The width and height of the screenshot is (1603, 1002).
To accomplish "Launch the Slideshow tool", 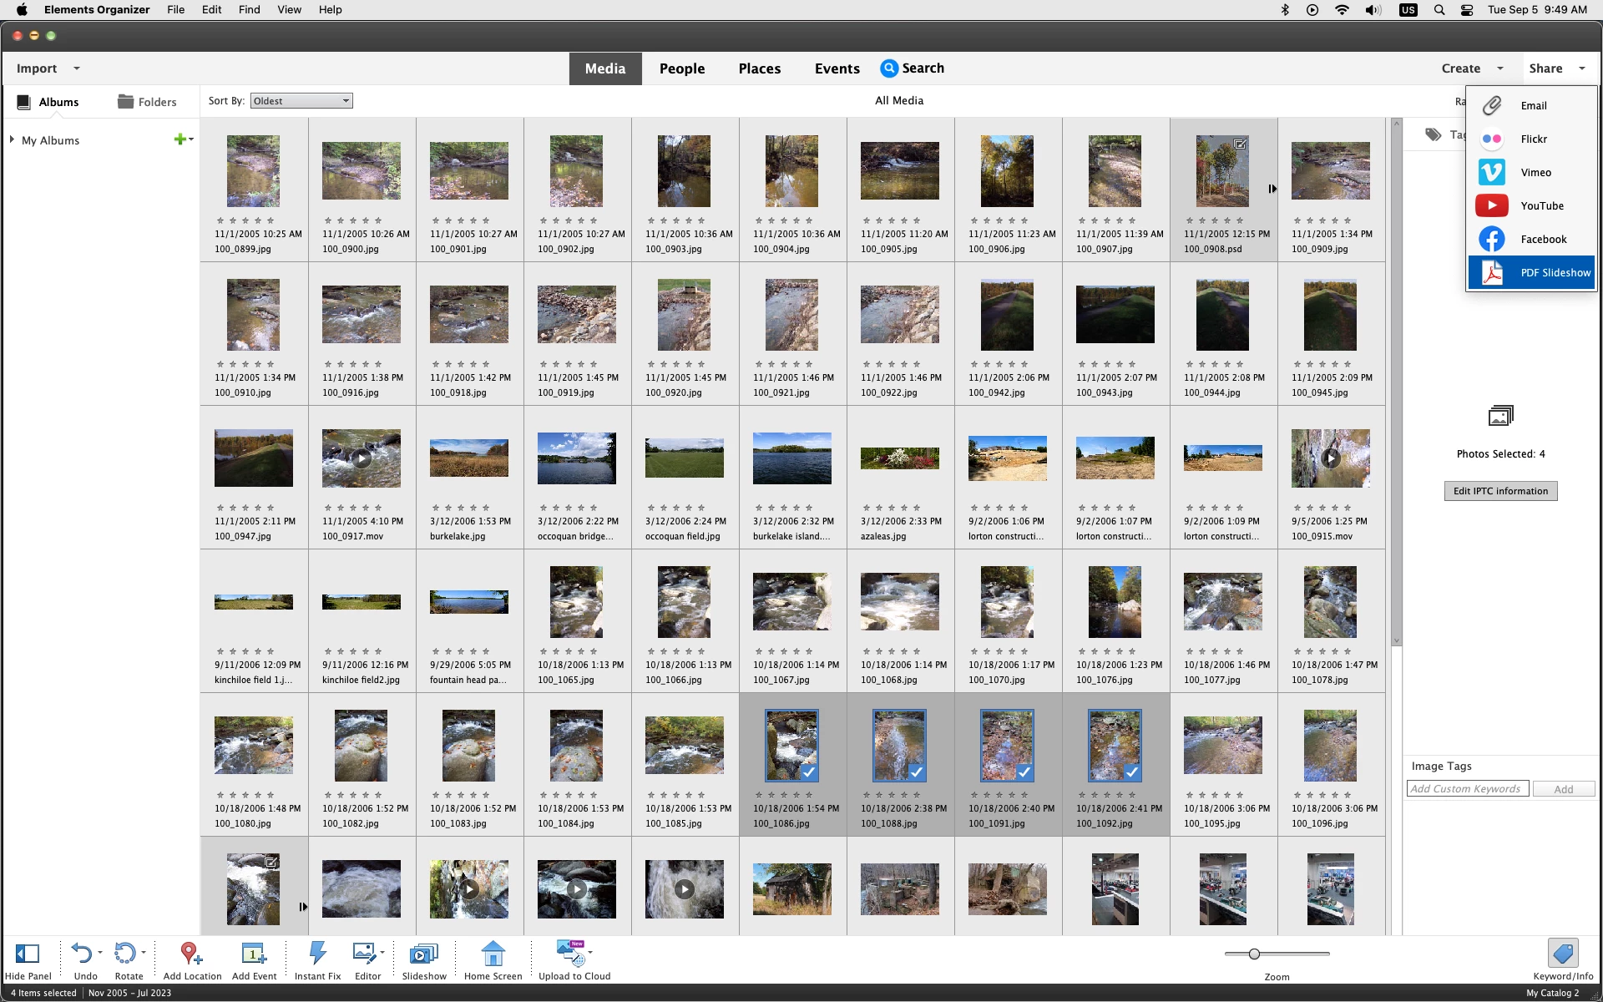I will [x=423, y=954].
